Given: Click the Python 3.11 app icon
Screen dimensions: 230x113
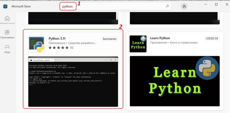Looking at the screenshot, I should pos(37,44).
